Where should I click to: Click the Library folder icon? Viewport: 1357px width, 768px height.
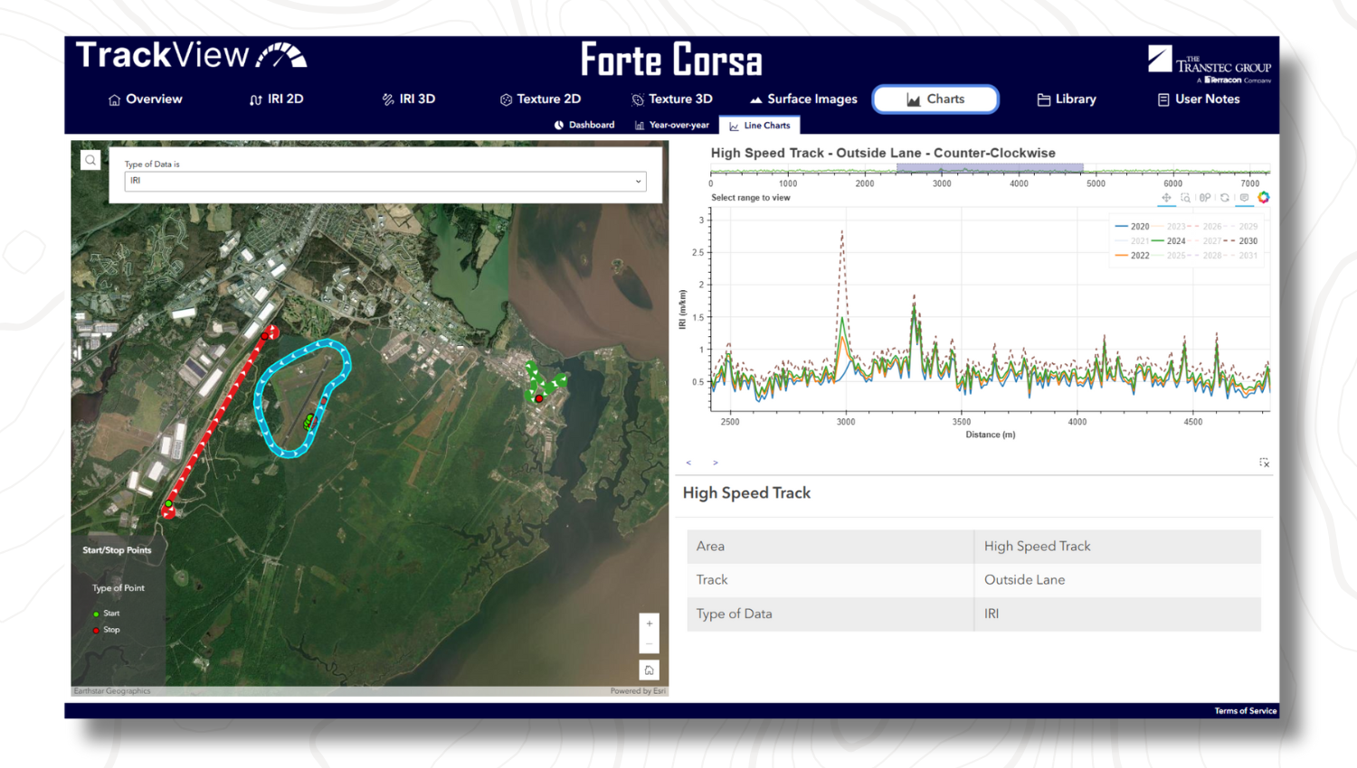[x=1043, y=99]
